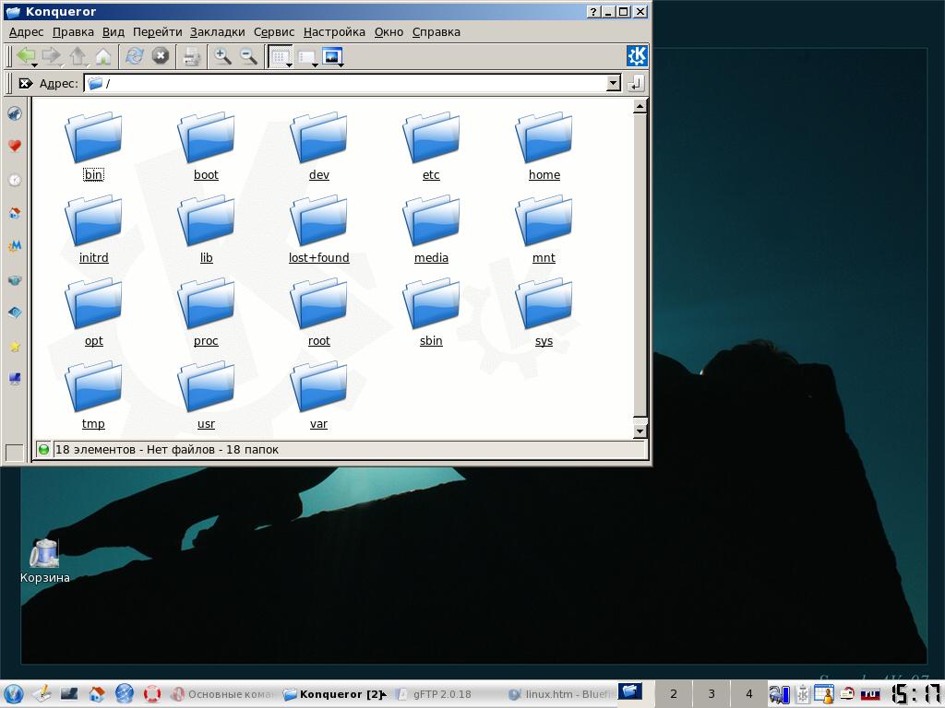Open the initrd folder
945x708 pixels.
coord(93,230)
